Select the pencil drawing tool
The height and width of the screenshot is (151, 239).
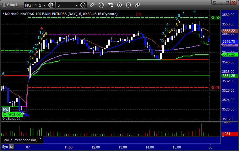(92, 5)
